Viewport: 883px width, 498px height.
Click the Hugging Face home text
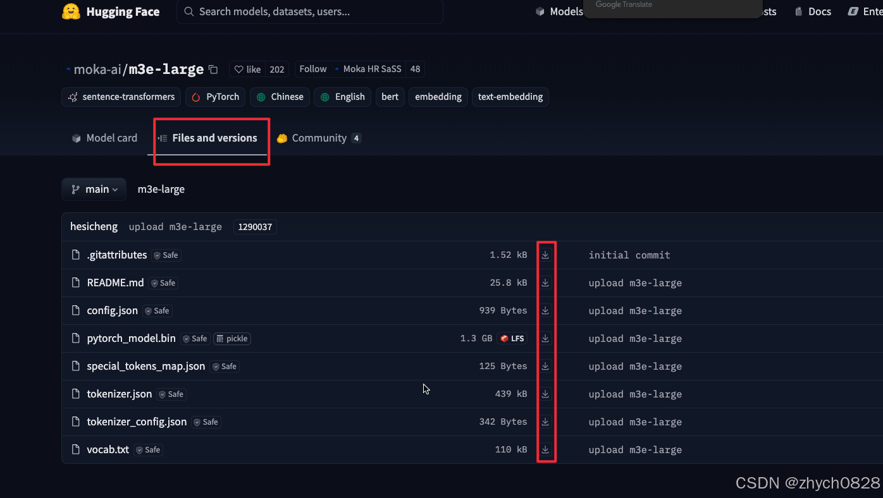pos(123,11)
